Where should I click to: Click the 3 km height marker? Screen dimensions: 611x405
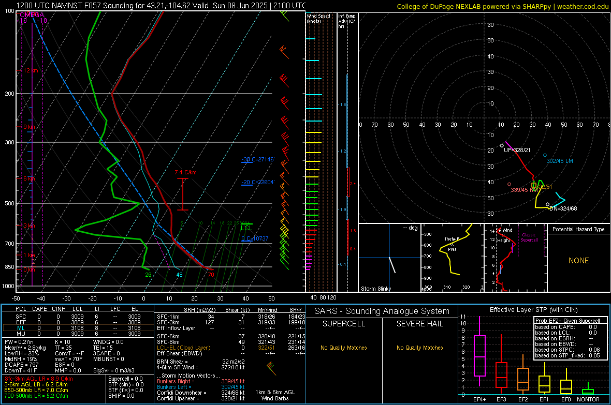[30, 226]
